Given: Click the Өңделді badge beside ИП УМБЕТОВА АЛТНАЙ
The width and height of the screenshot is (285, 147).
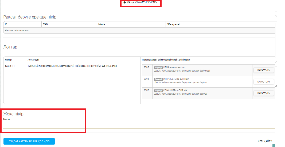Looking at the screenshot, I should 158,79.
